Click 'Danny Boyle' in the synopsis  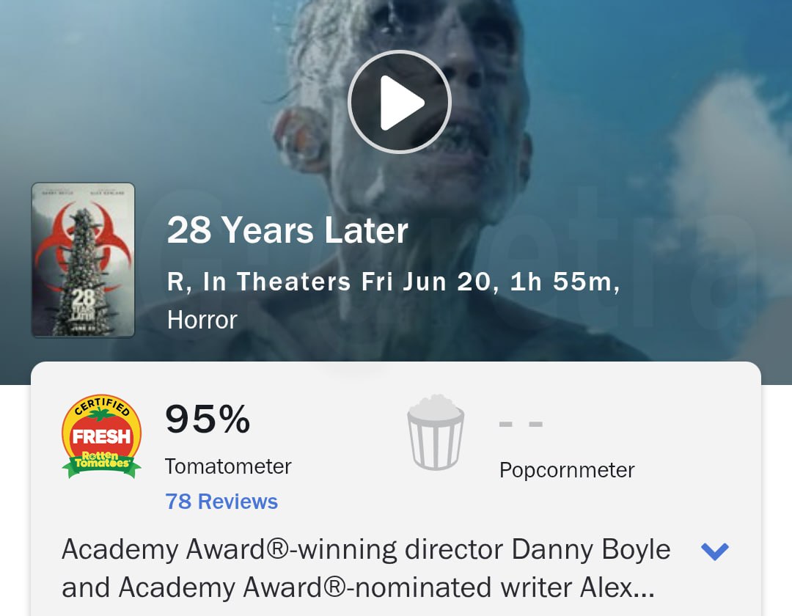[591, 549]
